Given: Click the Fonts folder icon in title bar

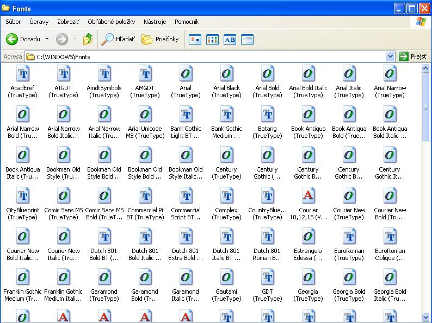Looking at the screenshot, I should 6,8.
